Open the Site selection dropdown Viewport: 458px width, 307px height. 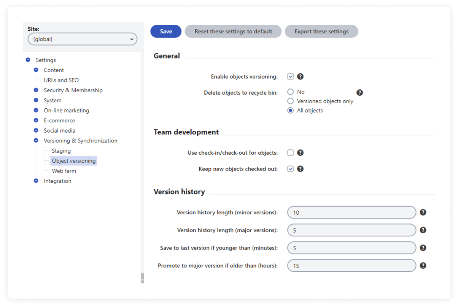point(83,39)
